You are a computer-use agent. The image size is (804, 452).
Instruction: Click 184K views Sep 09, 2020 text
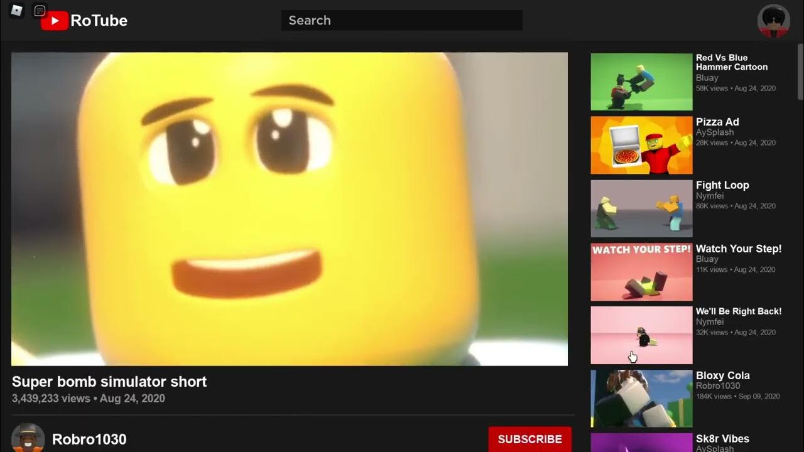pos(738,396)
